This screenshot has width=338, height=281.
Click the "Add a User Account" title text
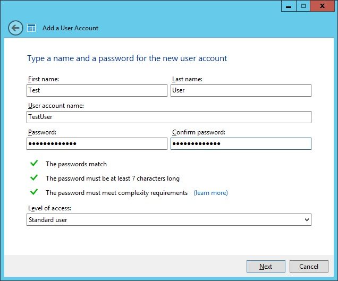70,28
